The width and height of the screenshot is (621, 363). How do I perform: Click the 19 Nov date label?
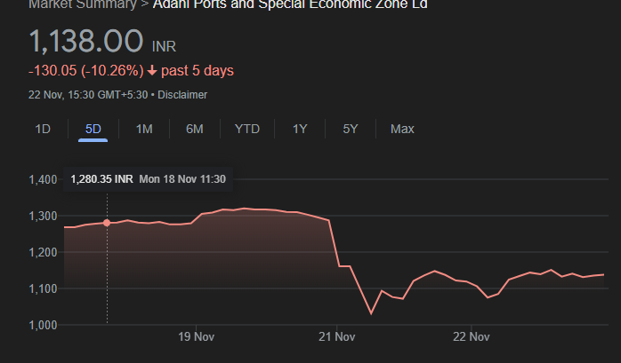pos(197,337)
